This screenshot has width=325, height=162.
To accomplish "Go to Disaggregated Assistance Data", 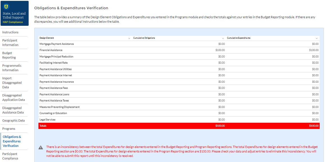I will 13,110.
